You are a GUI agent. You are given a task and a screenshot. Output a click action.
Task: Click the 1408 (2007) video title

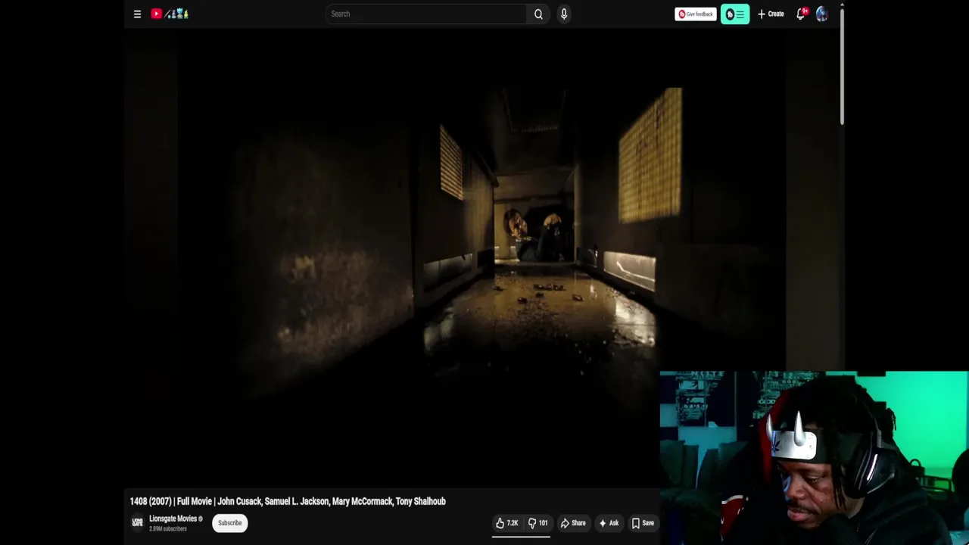288,501
